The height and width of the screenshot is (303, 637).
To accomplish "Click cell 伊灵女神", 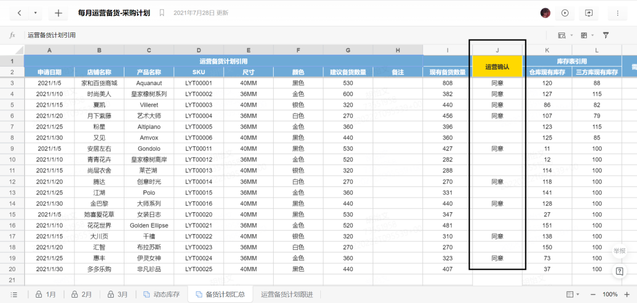I will pos(149,258).
